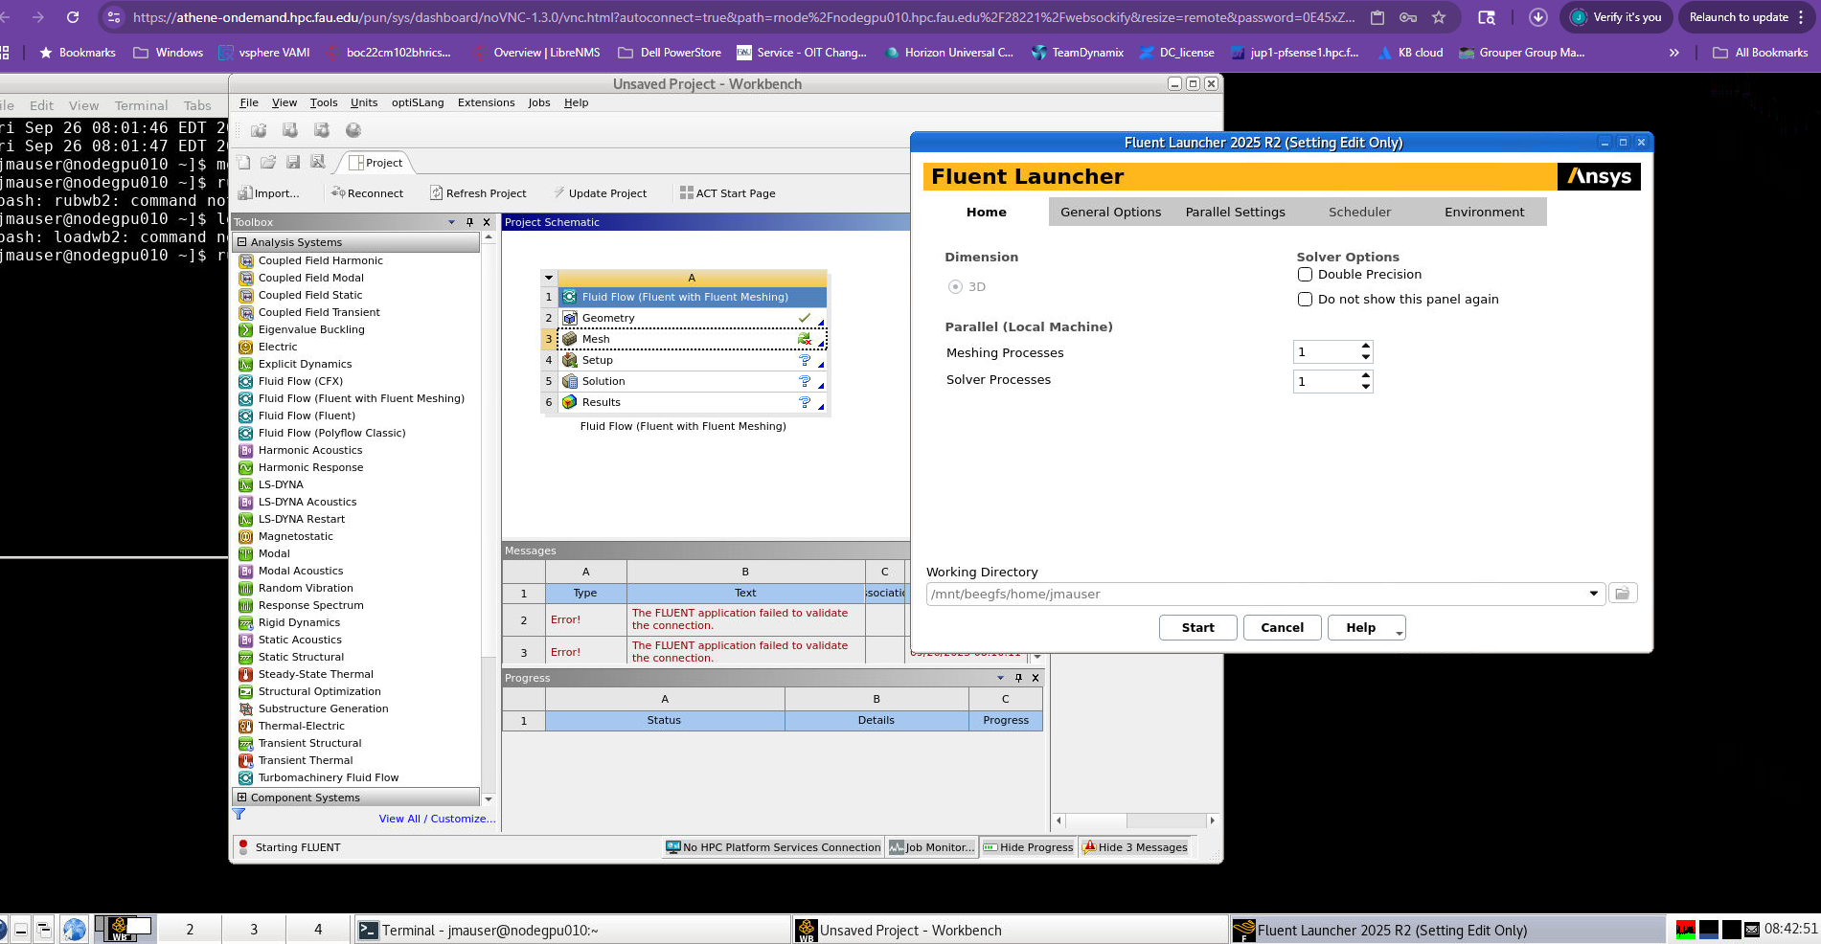The image size is (1821, 944).
Task: Enable the Double Precision checkbox
Action: (1305, 275)
